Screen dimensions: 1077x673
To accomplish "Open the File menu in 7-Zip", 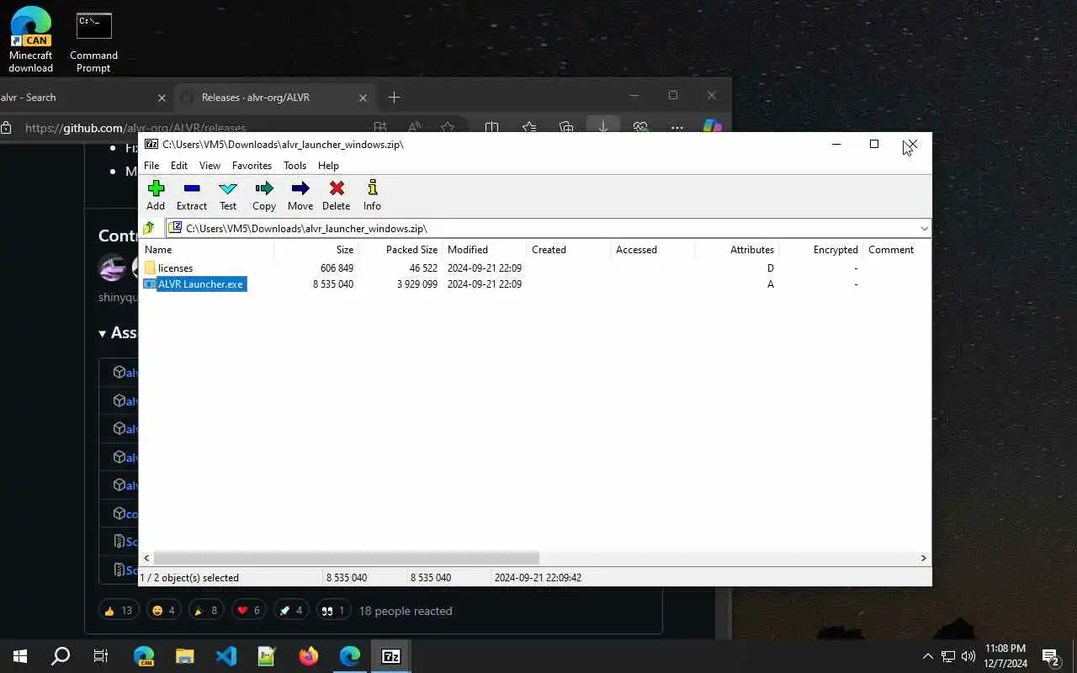I will pos(151,166).
